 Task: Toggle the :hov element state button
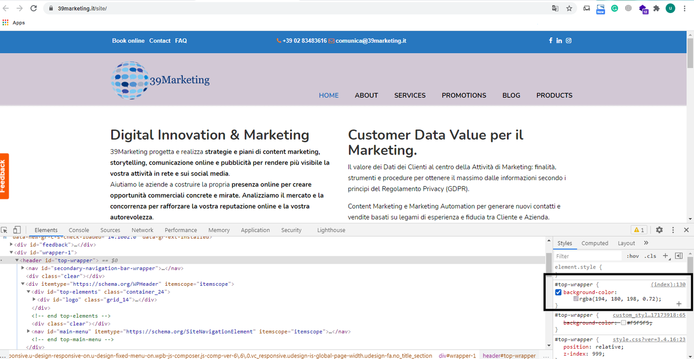(x=633, y=256)
